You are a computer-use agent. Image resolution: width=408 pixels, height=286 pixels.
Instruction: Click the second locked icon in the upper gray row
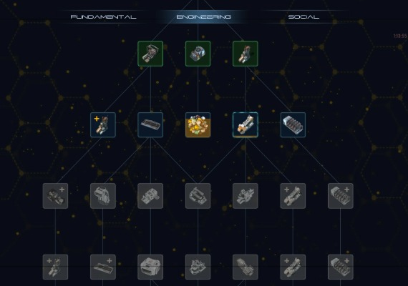click(103, 196)
